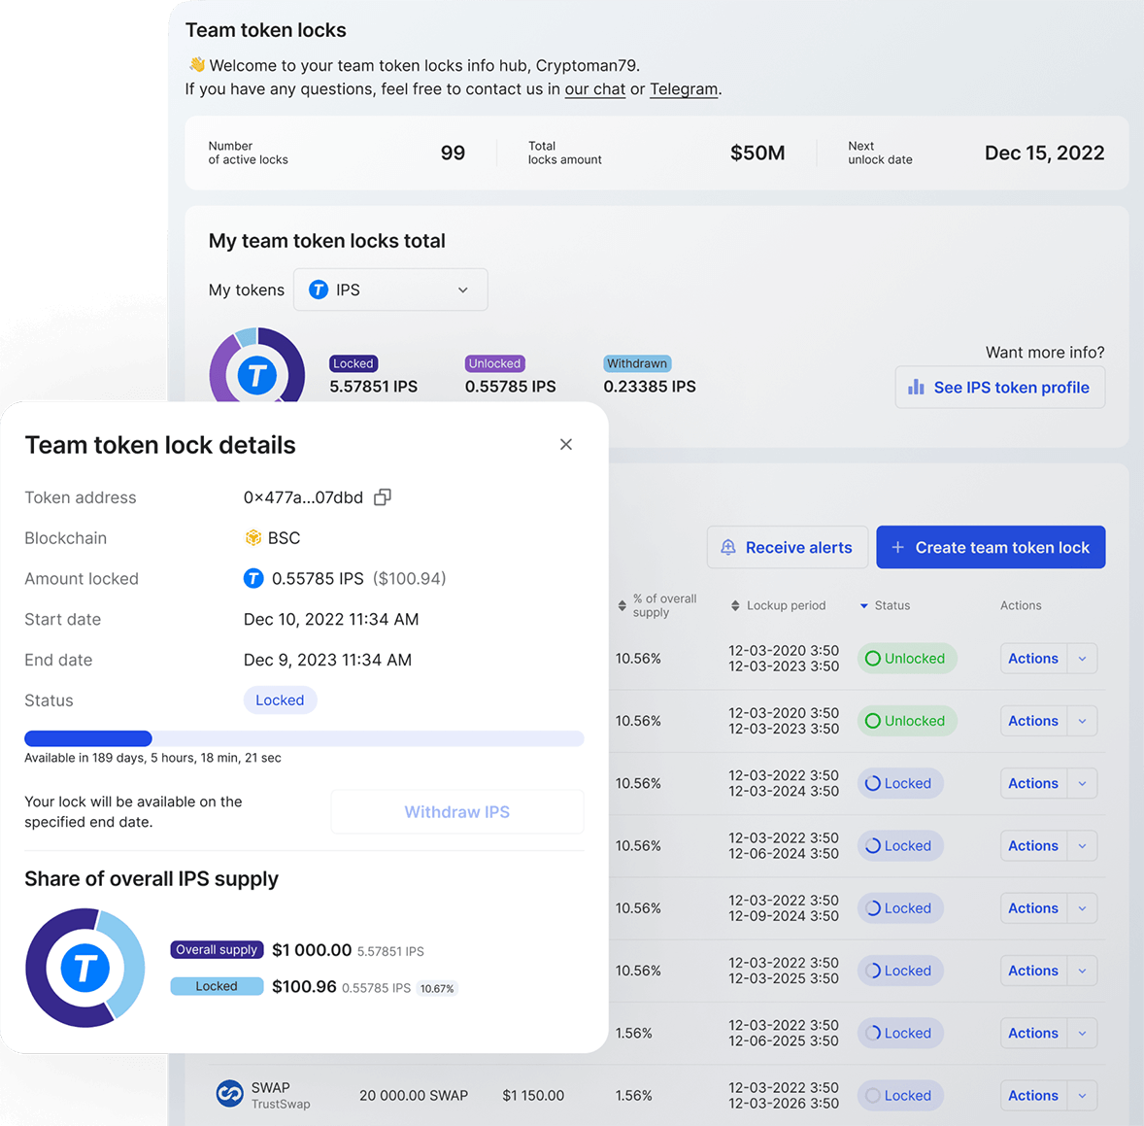This screenshot has width=1144, height=1126.
Task: Click the Locked status badge in the SWAP row
Action: pos(900,1095)
